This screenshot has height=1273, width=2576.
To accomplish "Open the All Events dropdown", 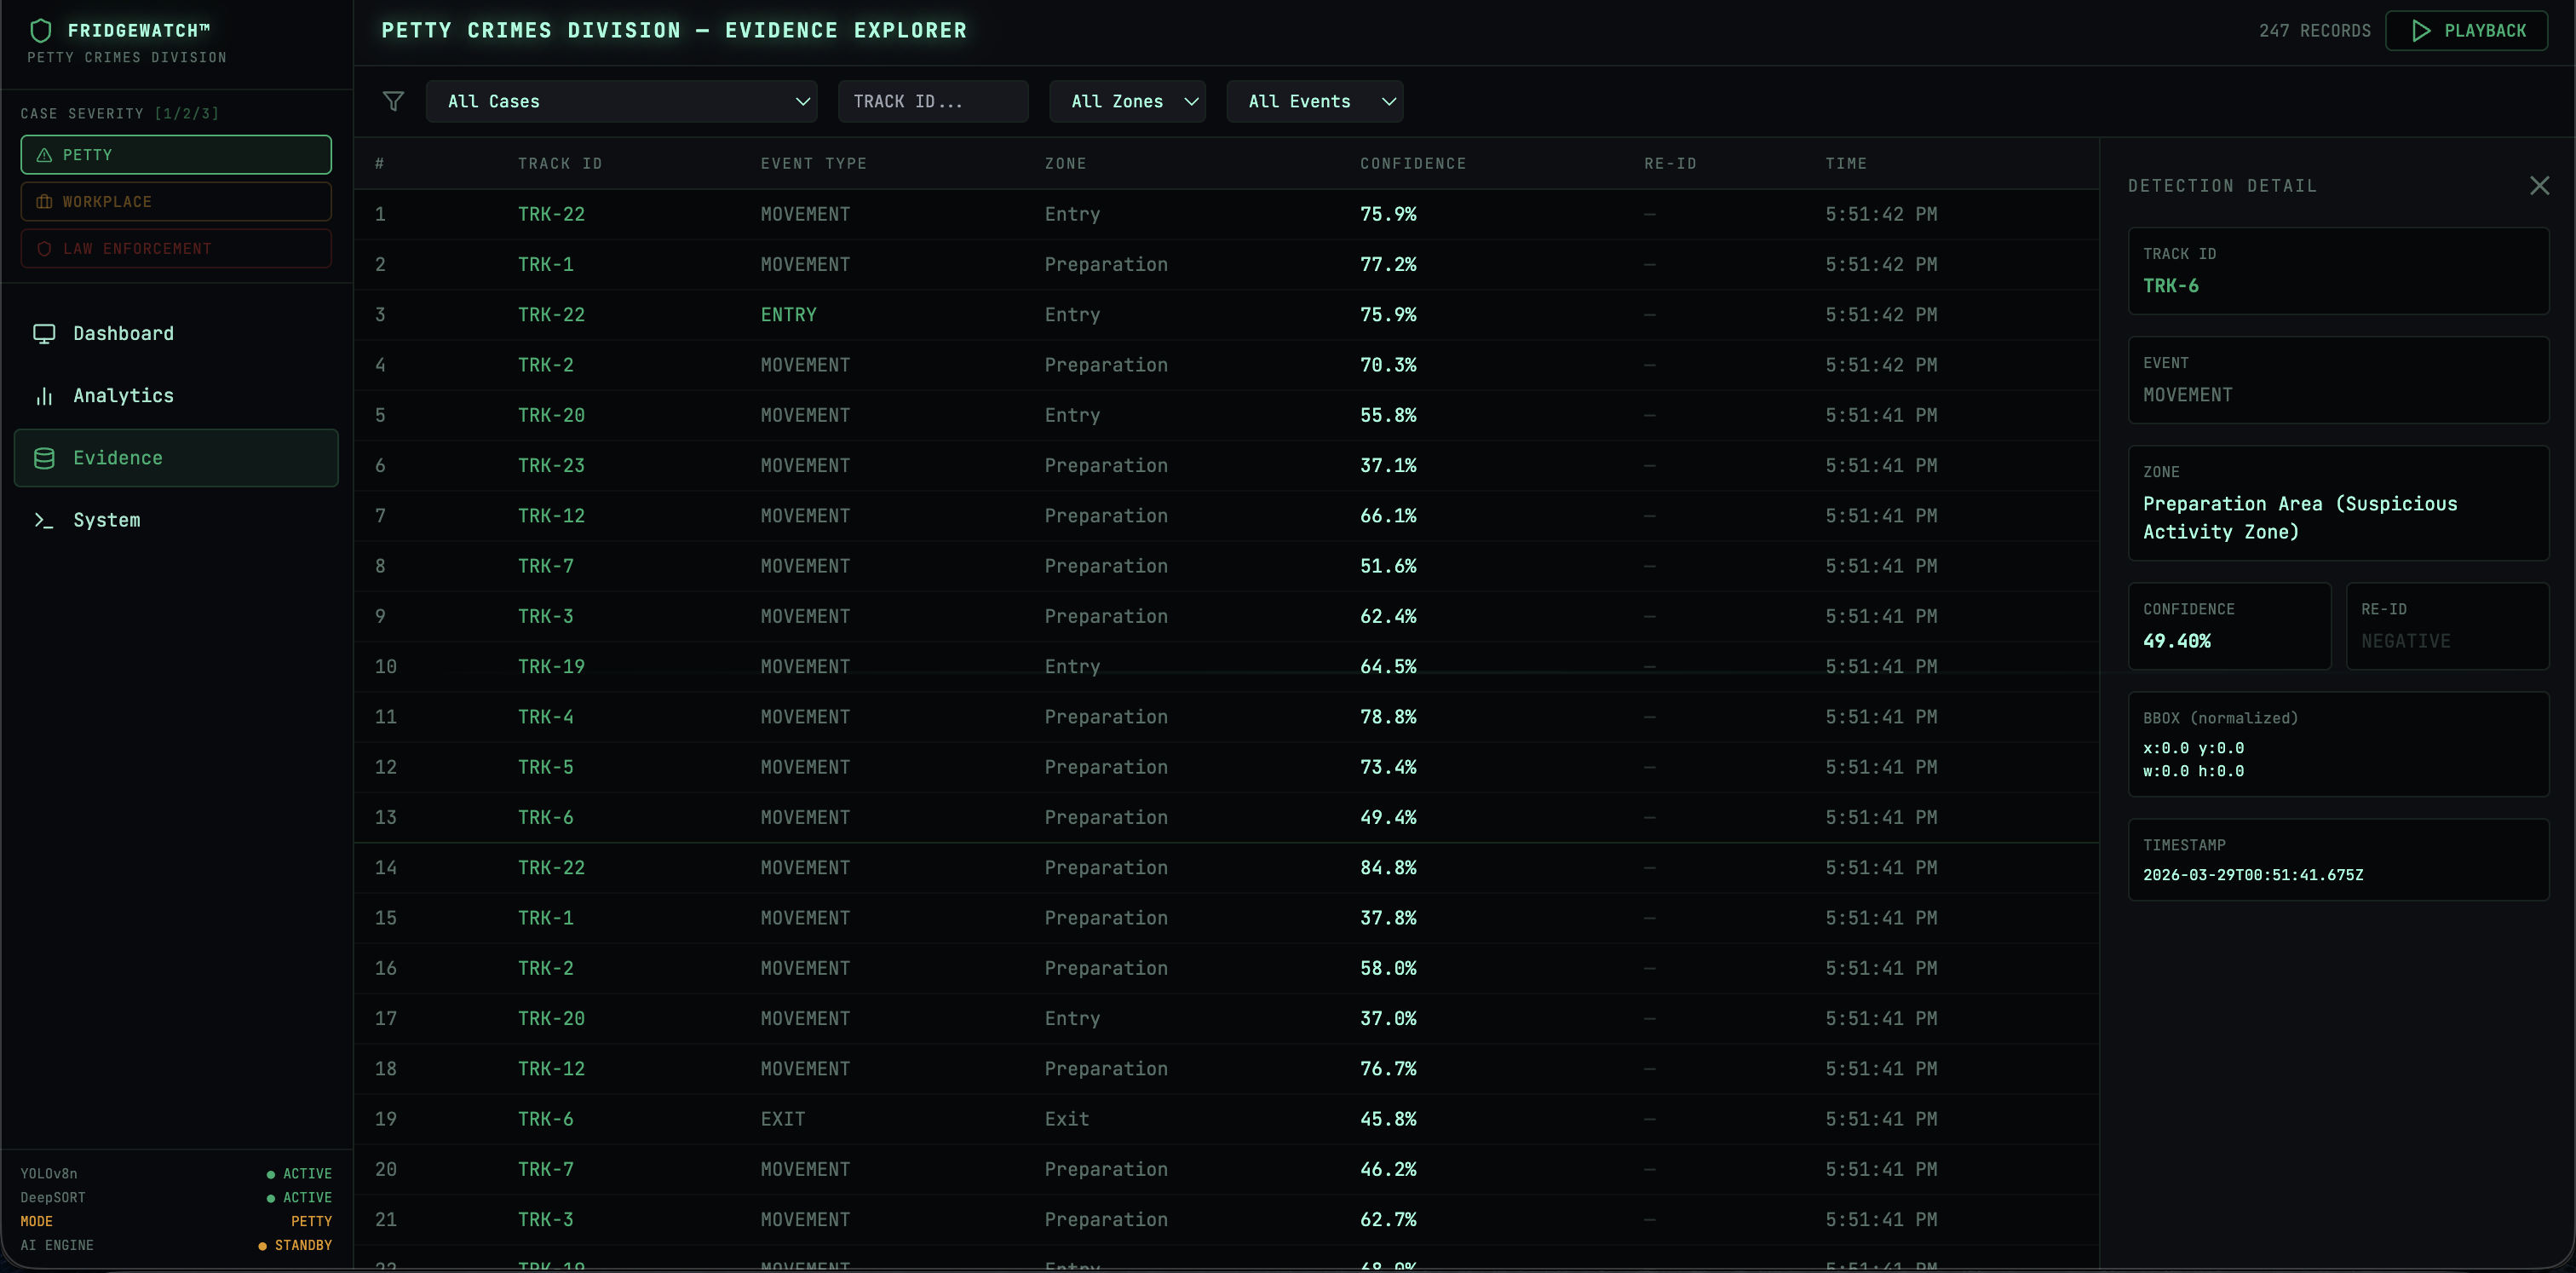I will pos(1314,102).
